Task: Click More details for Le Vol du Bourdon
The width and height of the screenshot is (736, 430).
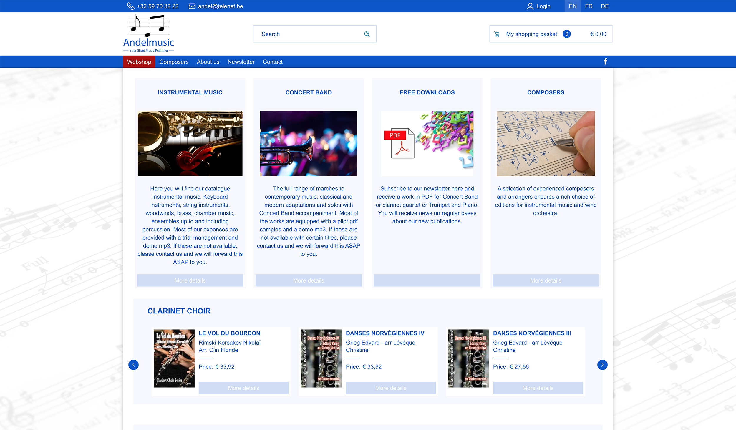Action: (x=243, y=388)
